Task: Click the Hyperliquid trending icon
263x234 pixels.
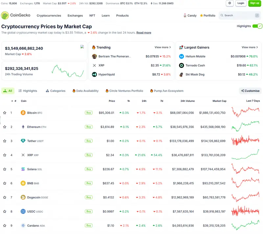Action: tap(94, 74)
